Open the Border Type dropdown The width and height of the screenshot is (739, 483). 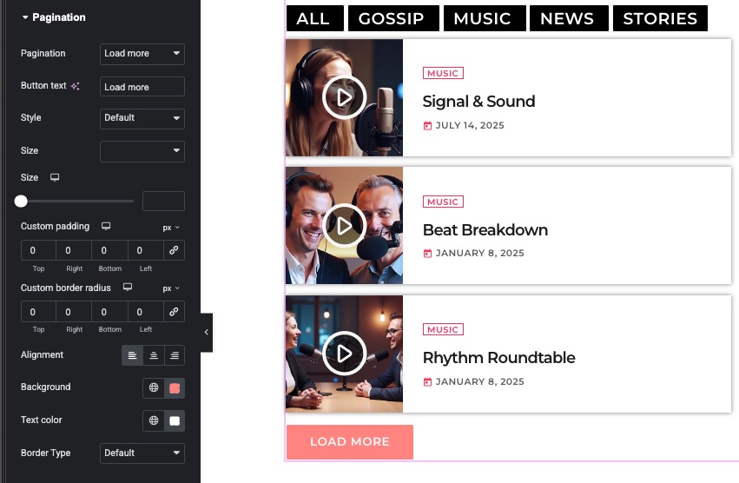pyautogui.click(x=142, y=453)
